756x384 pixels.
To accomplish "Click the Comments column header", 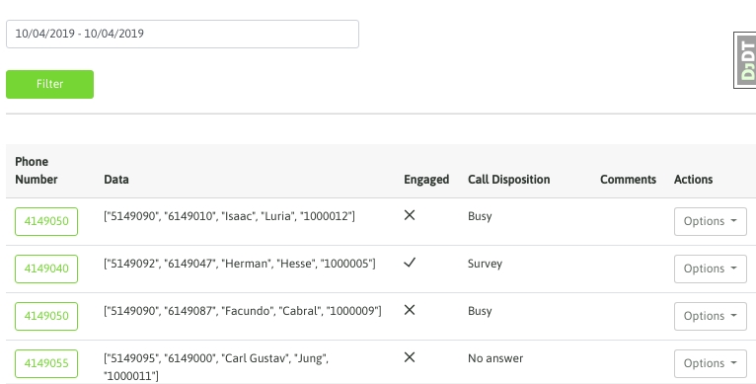I will click(628, 180).
